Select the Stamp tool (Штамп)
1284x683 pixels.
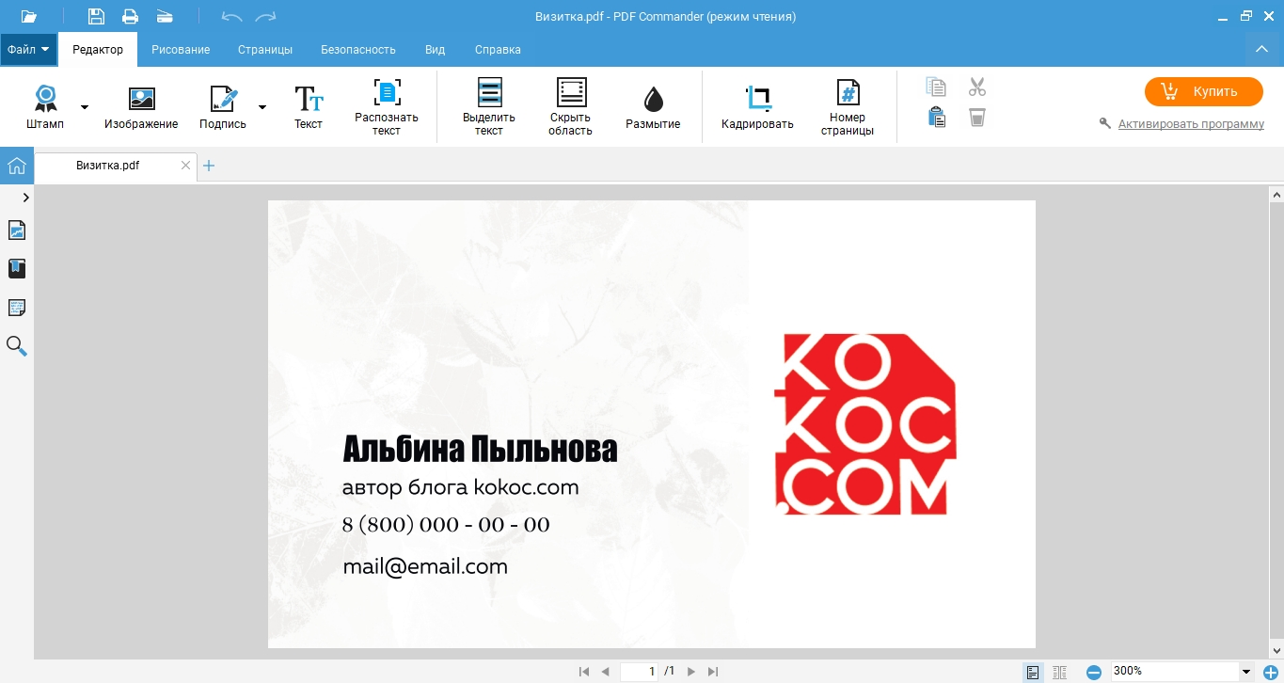tap(45, 107)
